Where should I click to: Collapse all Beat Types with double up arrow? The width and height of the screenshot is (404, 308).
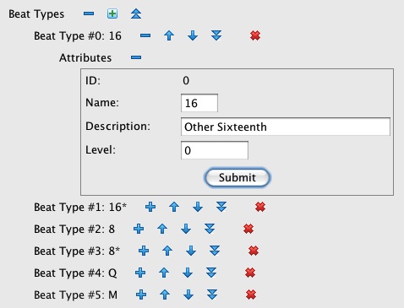(136, 14)
